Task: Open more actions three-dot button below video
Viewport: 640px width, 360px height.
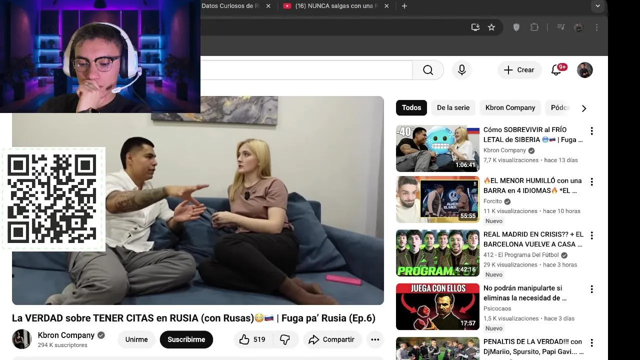Action: pos(375,339)
